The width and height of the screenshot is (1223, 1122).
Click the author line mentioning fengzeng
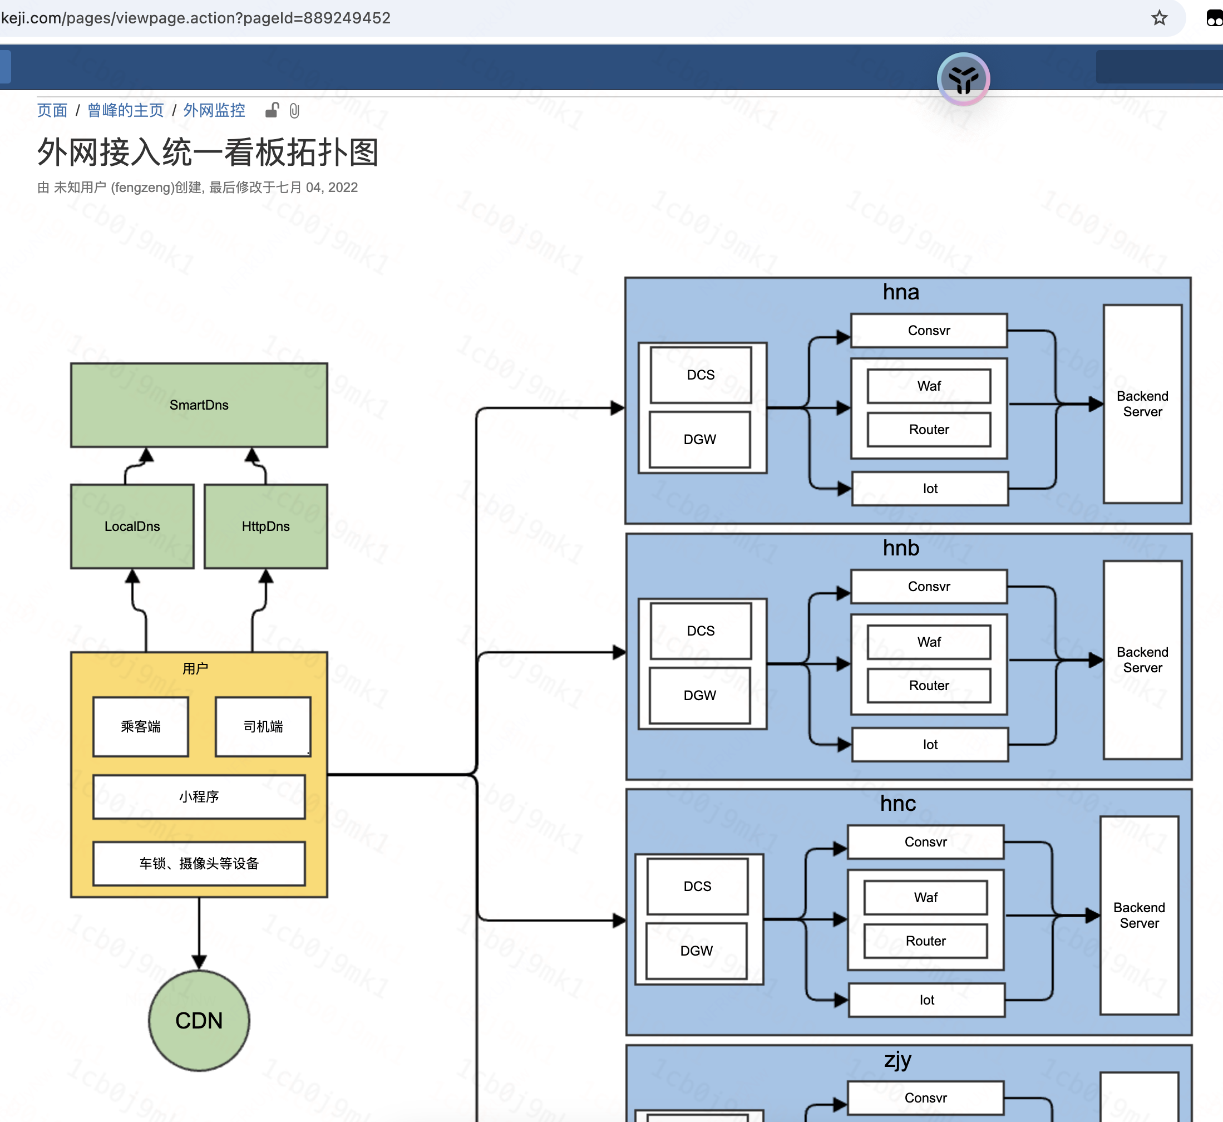tap(198, 188)
